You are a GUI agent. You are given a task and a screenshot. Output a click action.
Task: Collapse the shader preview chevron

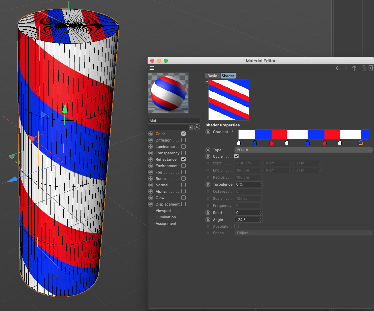207,82
